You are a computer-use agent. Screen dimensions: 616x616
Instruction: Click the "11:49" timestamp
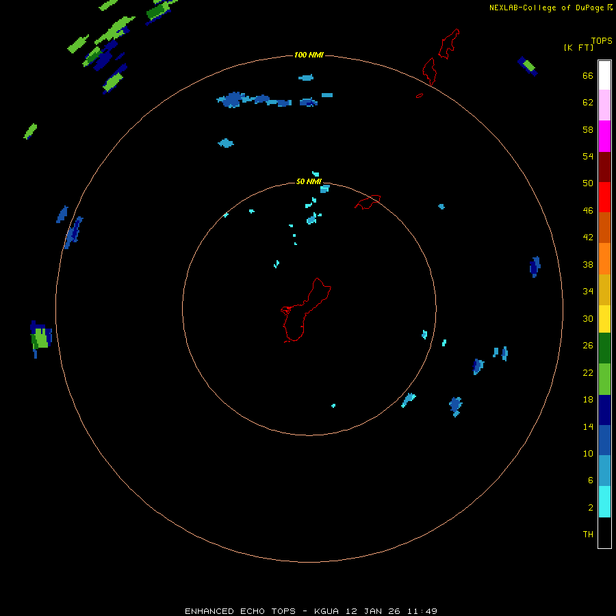coord(422,611)
